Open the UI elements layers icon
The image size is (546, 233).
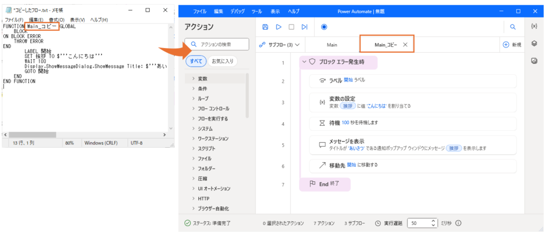click(x=534, y=44)
